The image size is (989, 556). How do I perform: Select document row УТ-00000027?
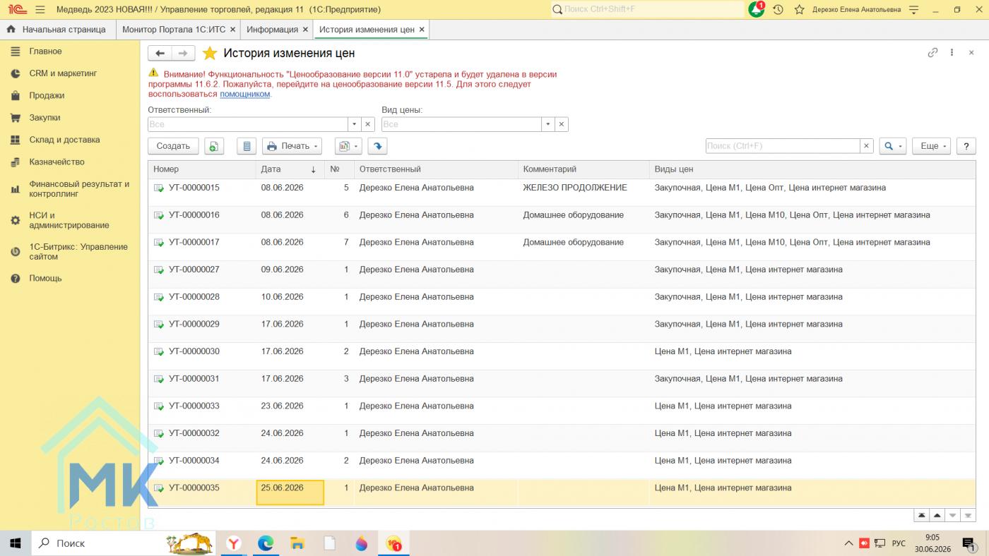(x=562, y=274)
